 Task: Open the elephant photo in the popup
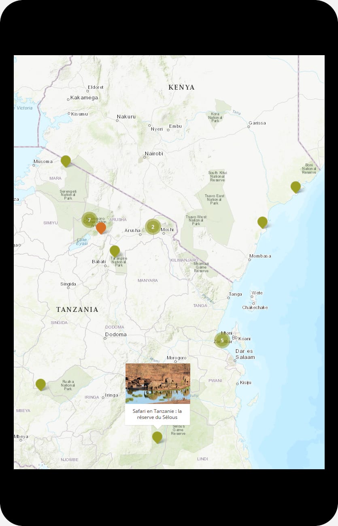[157, 383]
